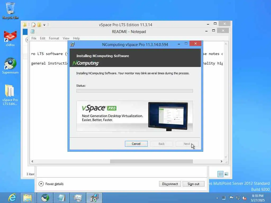This screenshot has height=203, width=271.
Task: Select the Supermium desktop shortcut
Action: (10, 66)
